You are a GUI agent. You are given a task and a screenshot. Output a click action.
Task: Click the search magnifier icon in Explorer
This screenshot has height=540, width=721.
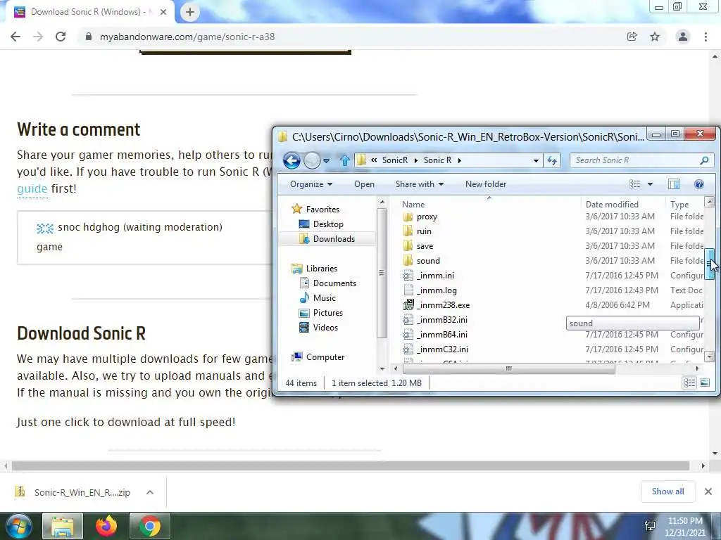pos(704,160)
